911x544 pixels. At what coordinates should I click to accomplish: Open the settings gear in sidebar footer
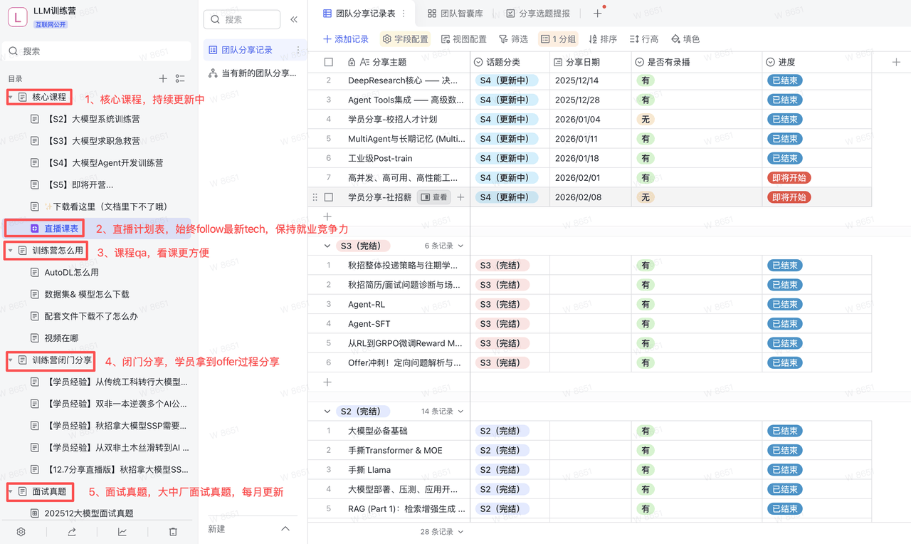click(x=21, y=531)
